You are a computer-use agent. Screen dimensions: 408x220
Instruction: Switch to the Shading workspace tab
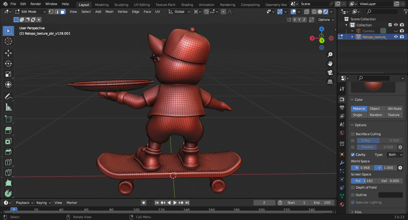[x=187, y=4]
